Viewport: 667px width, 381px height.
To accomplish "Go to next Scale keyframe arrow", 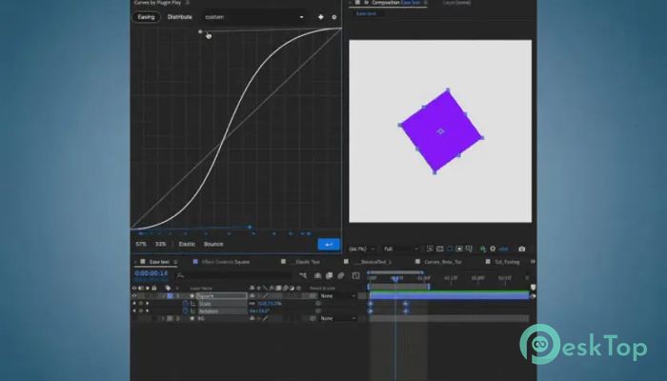I will (x=148, y=304).
